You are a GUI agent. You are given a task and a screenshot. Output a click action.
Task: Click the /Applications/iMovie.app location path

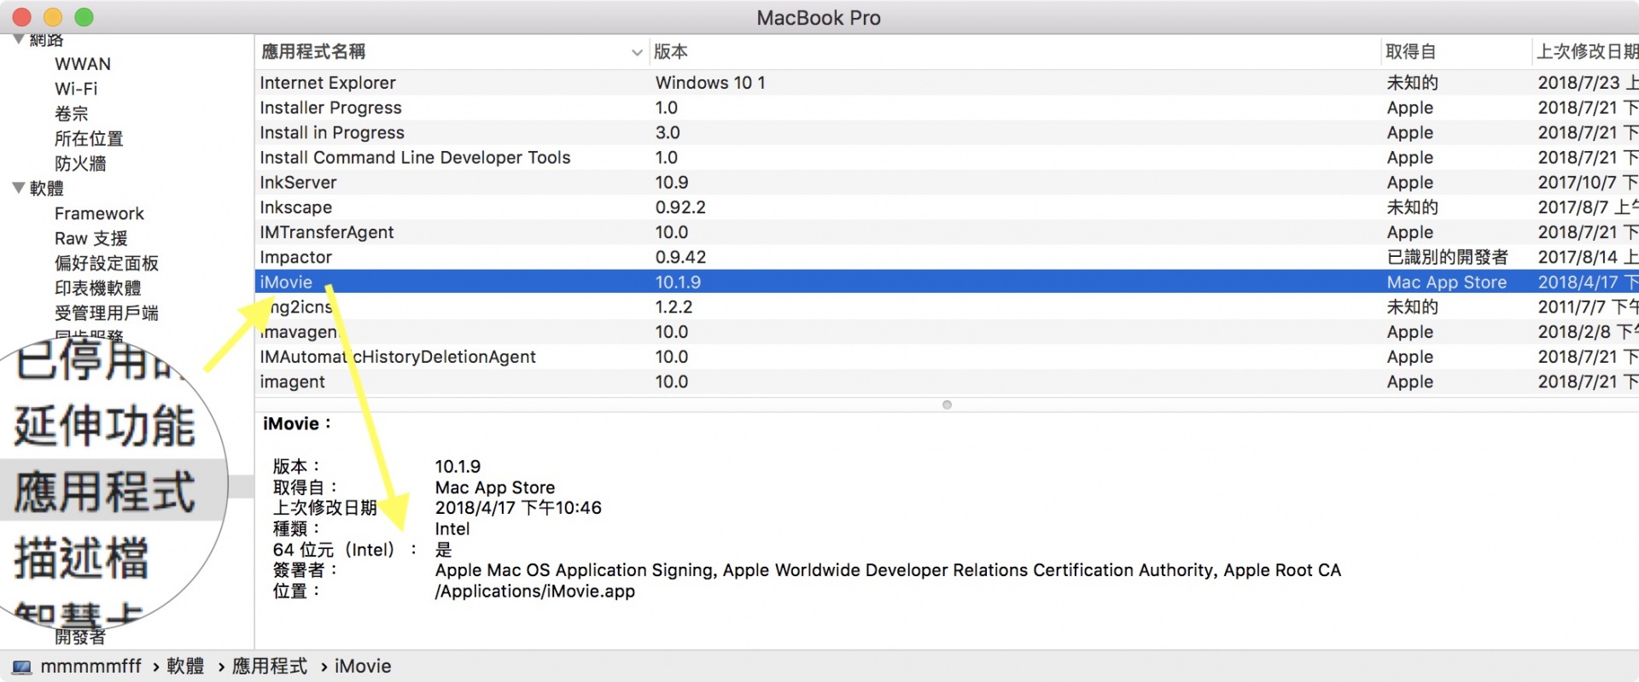point(535,592)
